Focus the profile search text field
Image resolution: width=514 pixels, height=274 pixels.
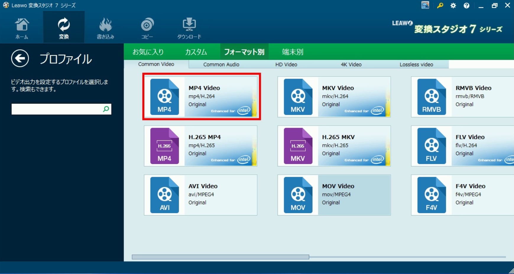(56, 109)
